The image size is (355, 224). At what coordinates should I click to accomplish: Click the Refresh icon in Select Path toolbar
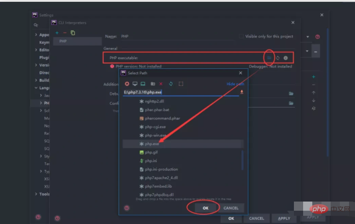coord(171,84)
